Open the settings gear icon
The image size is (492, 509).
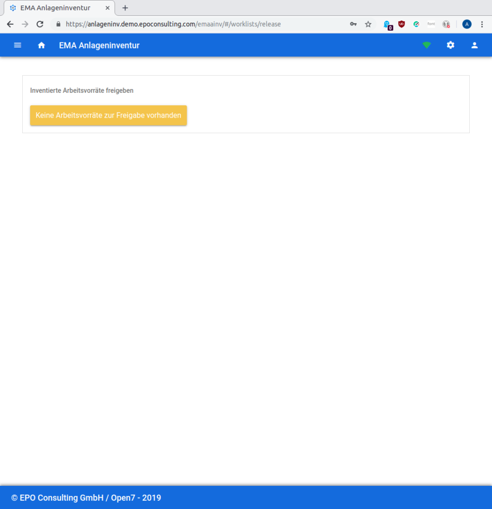(451, 45)
